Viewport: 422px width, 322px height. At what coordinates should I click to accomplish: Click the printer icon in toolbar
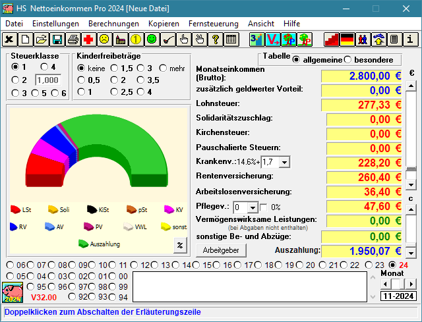point(73,40)
